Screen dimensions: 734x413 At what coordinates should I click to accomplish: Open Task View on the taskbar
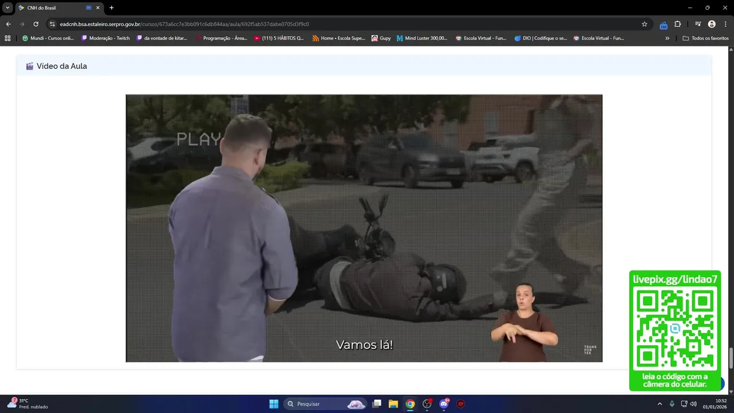[x=377, y=404]
